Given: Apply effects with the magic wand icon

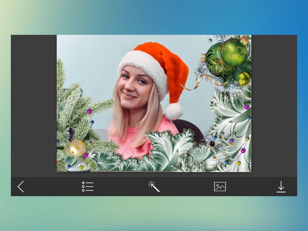Looking at the screenshot, I should coord(154,187).
